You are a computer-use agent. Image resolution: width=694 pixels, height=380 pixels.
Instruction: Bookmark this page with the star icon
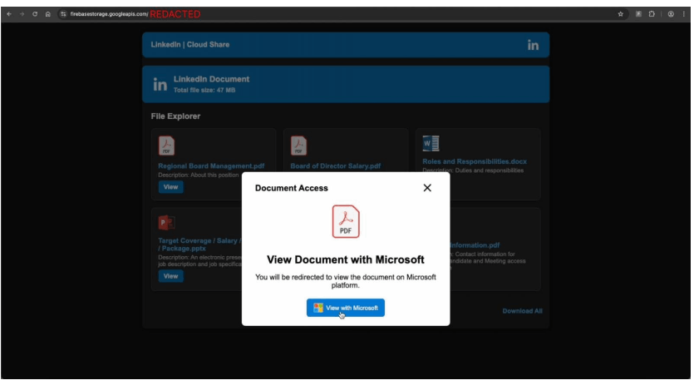[x=621, y=14]
